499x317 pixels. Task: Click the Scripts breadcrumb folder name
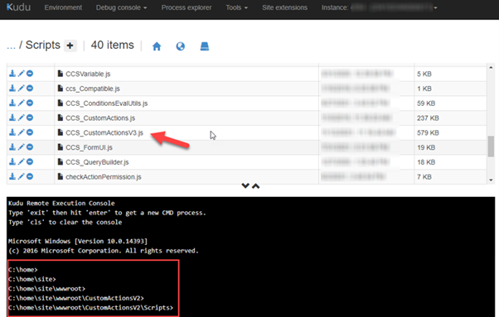click(x=42, y=45)
